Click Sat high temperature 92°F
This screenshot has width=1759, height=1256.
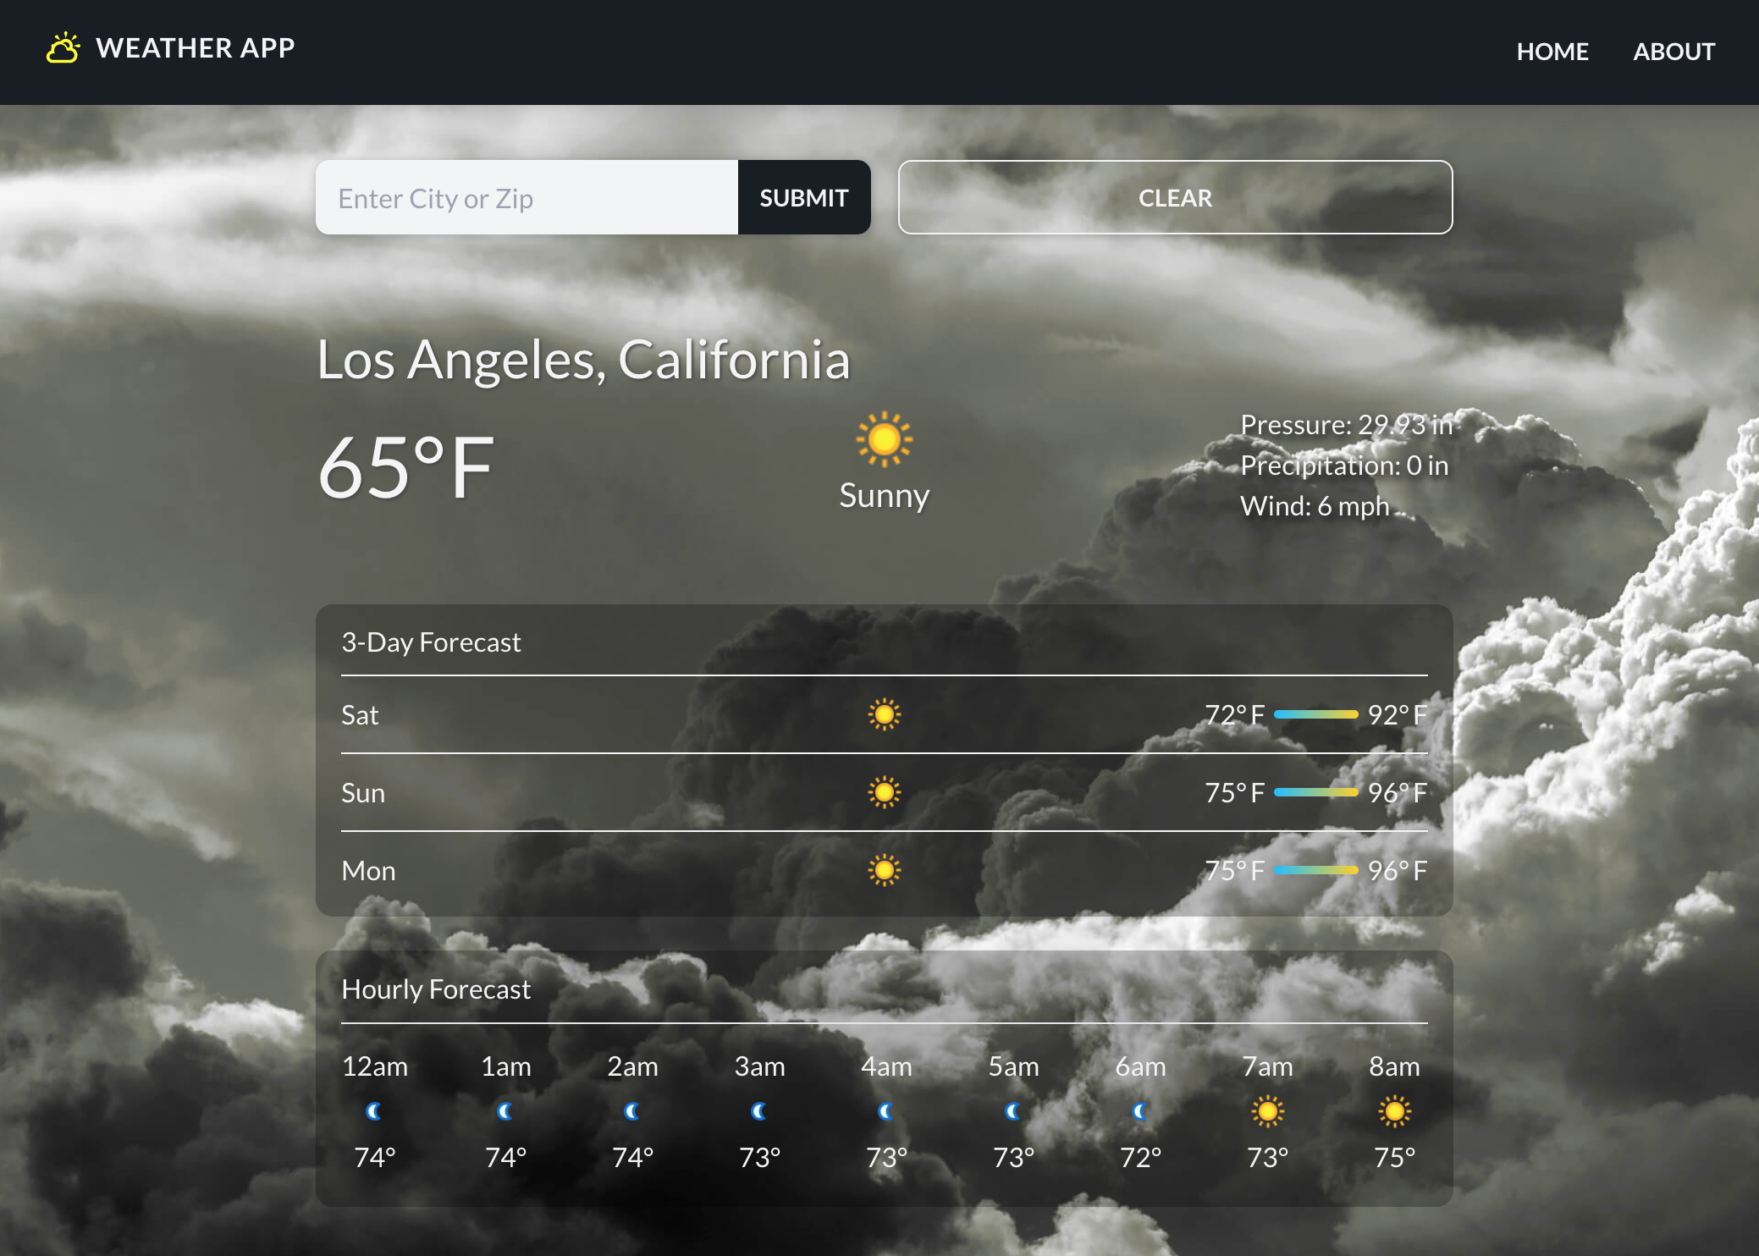1398,715
